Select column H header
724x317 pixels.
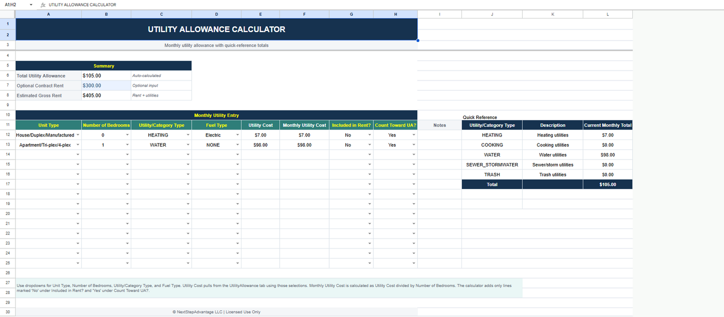395,14
